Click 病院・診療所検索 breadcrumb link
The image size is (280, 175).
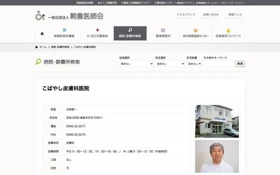click(x=60, y=47)
